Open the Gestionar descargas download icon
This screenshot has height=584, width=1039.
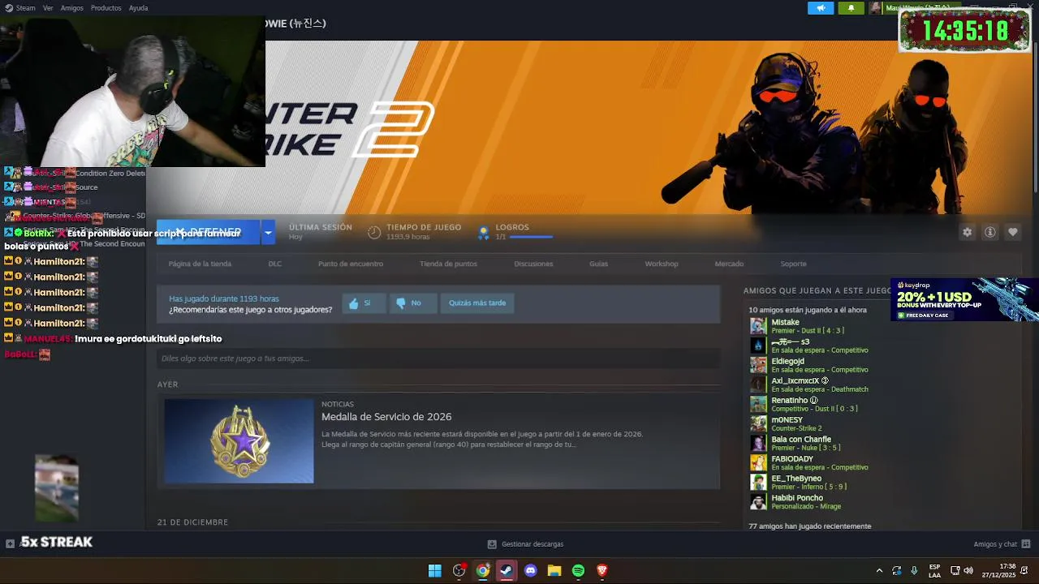point(492,544)
